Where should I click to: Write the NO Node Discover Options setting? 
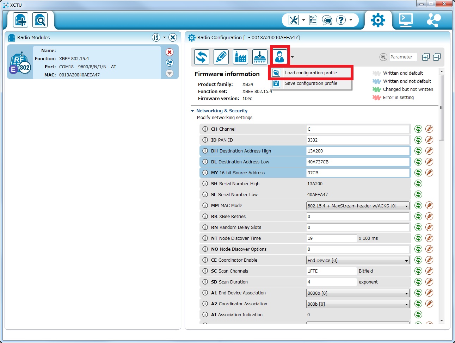pos(429,249)
